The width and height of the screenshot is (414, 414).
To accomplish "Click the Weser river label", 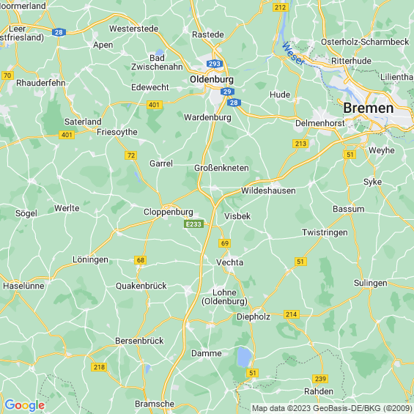I will coord(293,53).
